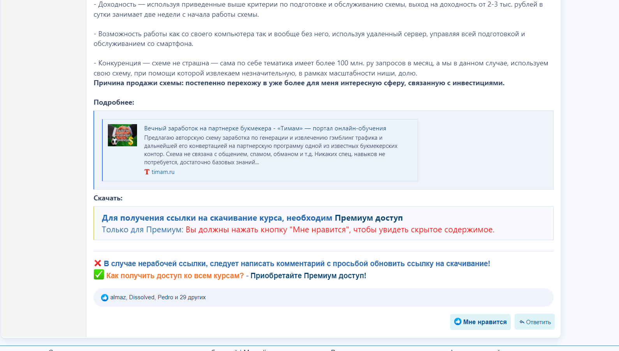The height and width of the screenshot is (351, 619).
Task: Click the 'Премиум доступ' link in download box
Action: coord(369,218)
